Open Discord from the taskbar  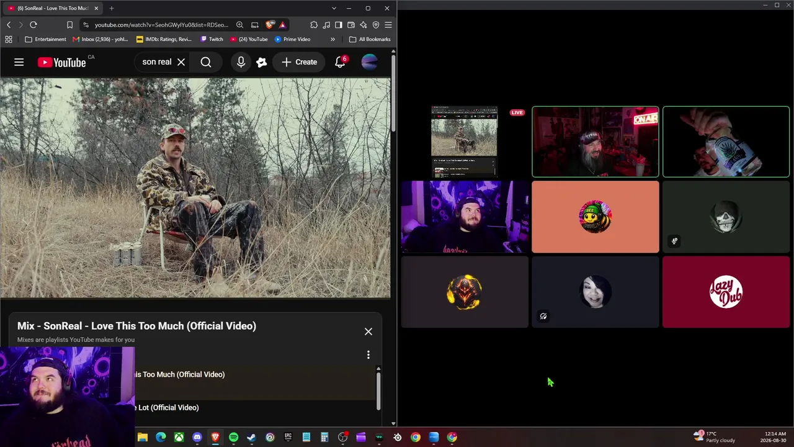click(x=197, y=437)
